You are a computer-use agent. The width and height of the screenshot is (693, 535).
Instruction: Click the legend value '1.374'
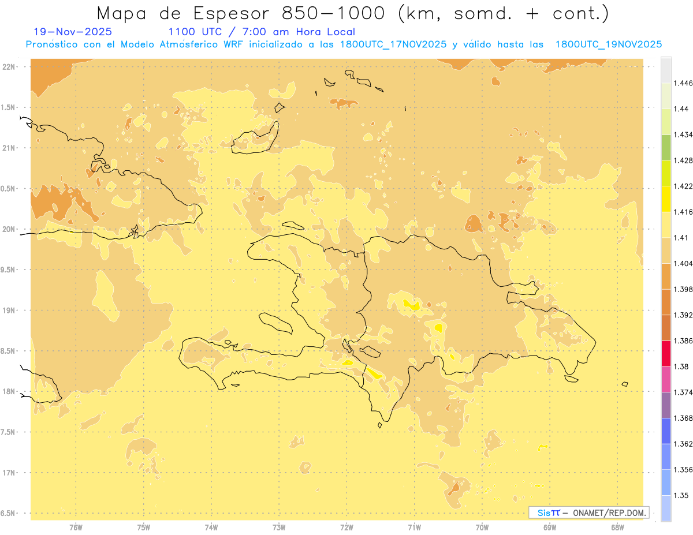(x=683, y=392)
